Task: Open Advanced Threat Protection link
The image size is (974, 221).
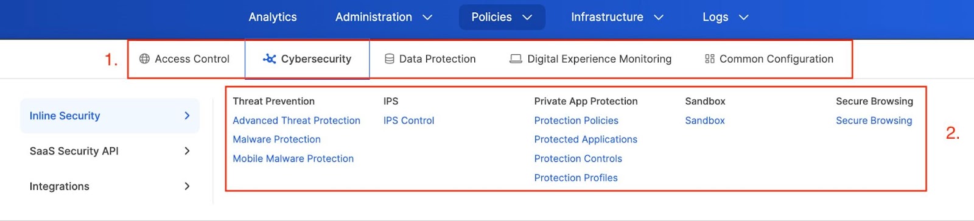Action: tap(296, 121)
